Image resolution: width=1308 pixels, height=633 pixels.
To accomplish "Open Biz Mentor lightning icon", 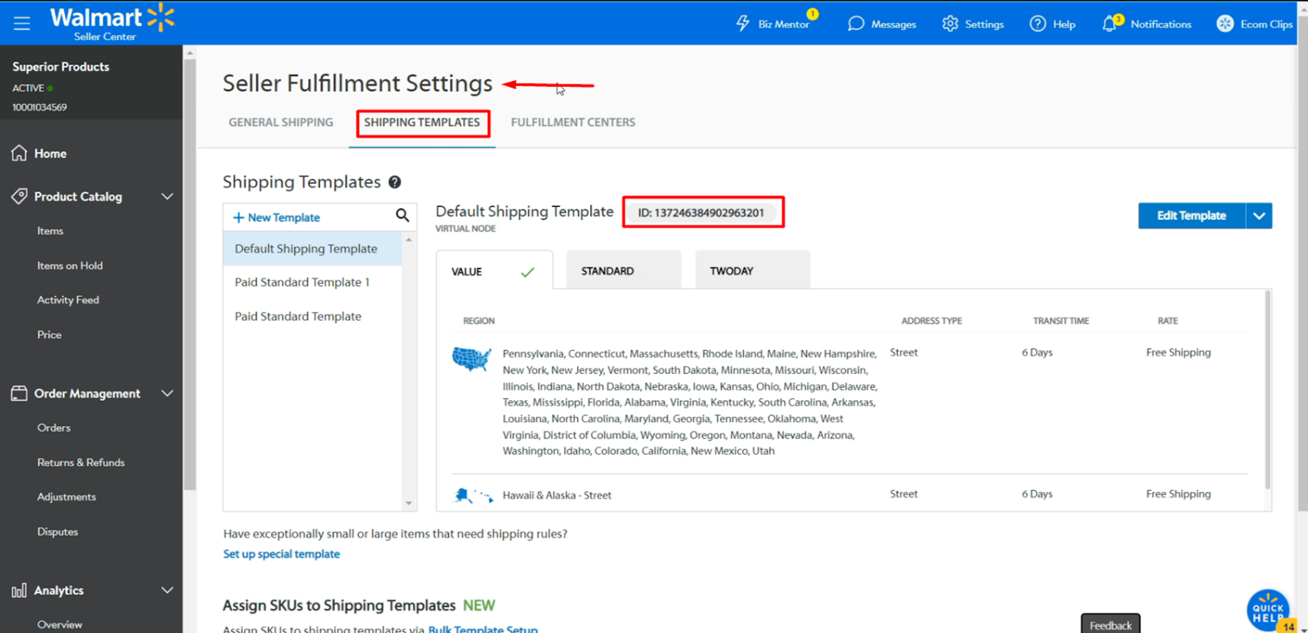I will pyautogui.click(x=742, y=24).
